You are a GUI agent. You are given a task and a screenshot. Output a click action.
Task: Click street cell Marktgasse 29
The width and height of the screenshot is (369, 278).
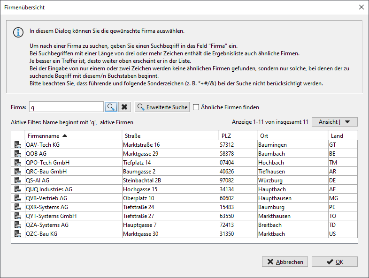pos(170,154)
